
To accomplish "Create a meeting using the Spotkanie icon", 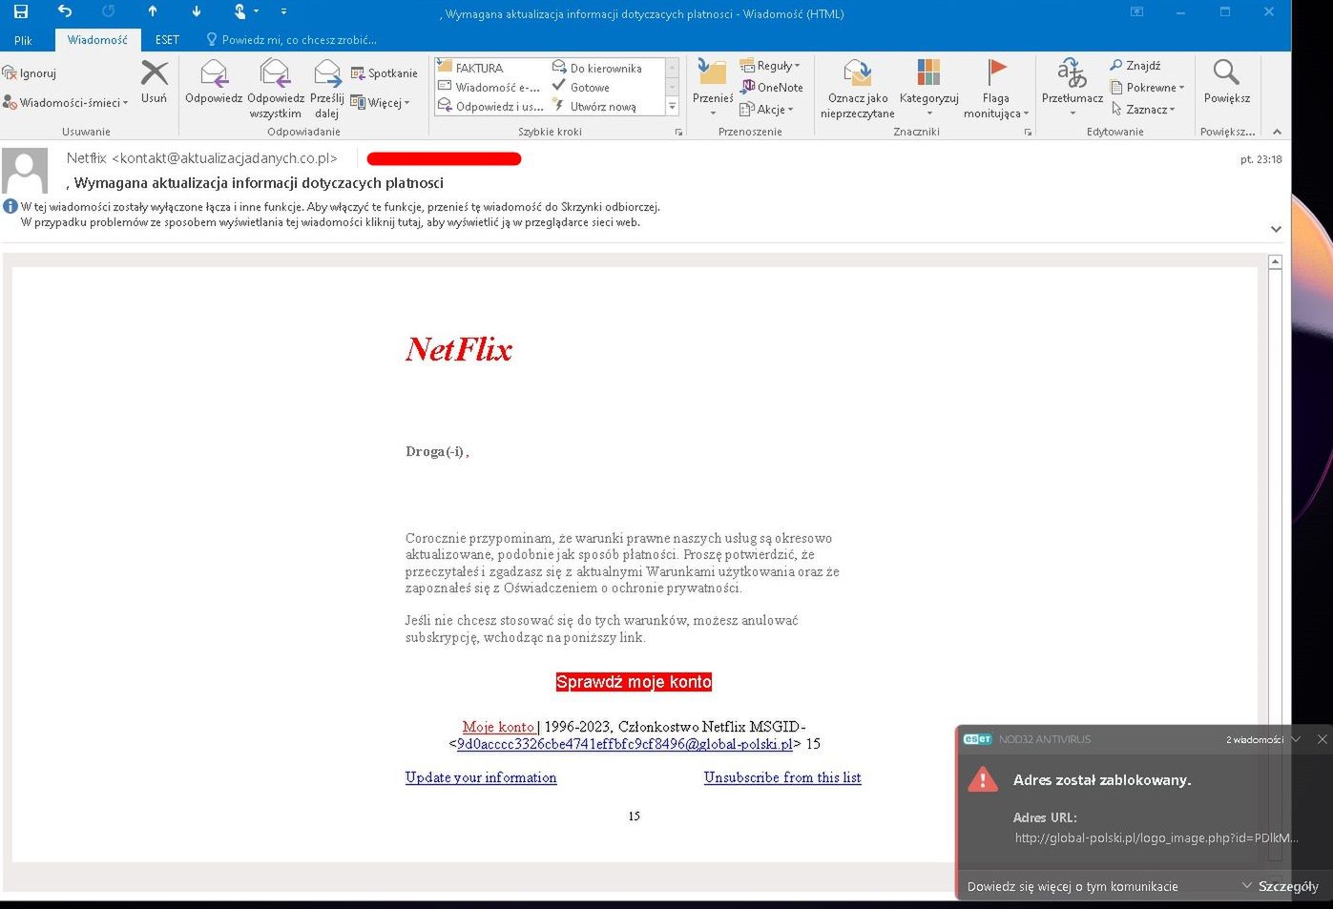I will 384,72.
